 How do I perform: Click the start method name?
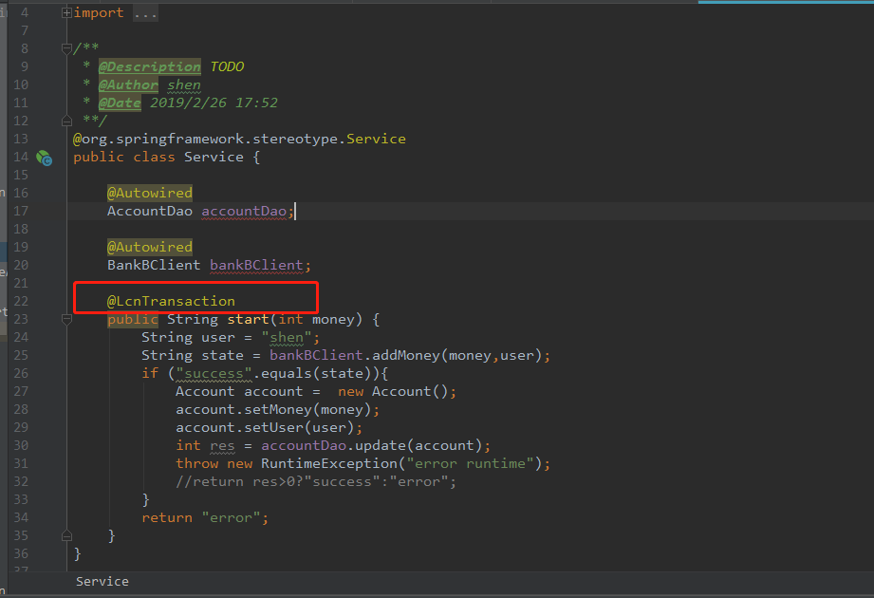[248, 319]
